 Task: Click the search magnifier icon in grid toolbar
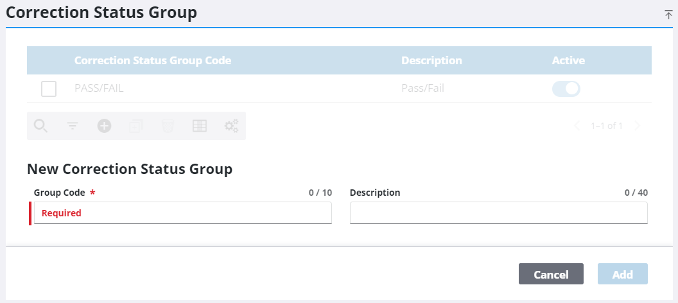40,126
